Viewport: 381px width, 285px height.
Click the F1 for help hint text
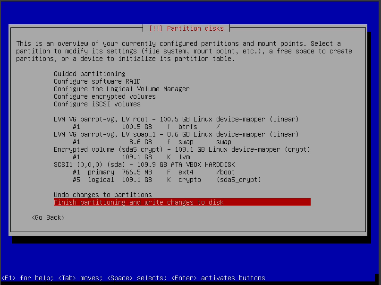27,278
